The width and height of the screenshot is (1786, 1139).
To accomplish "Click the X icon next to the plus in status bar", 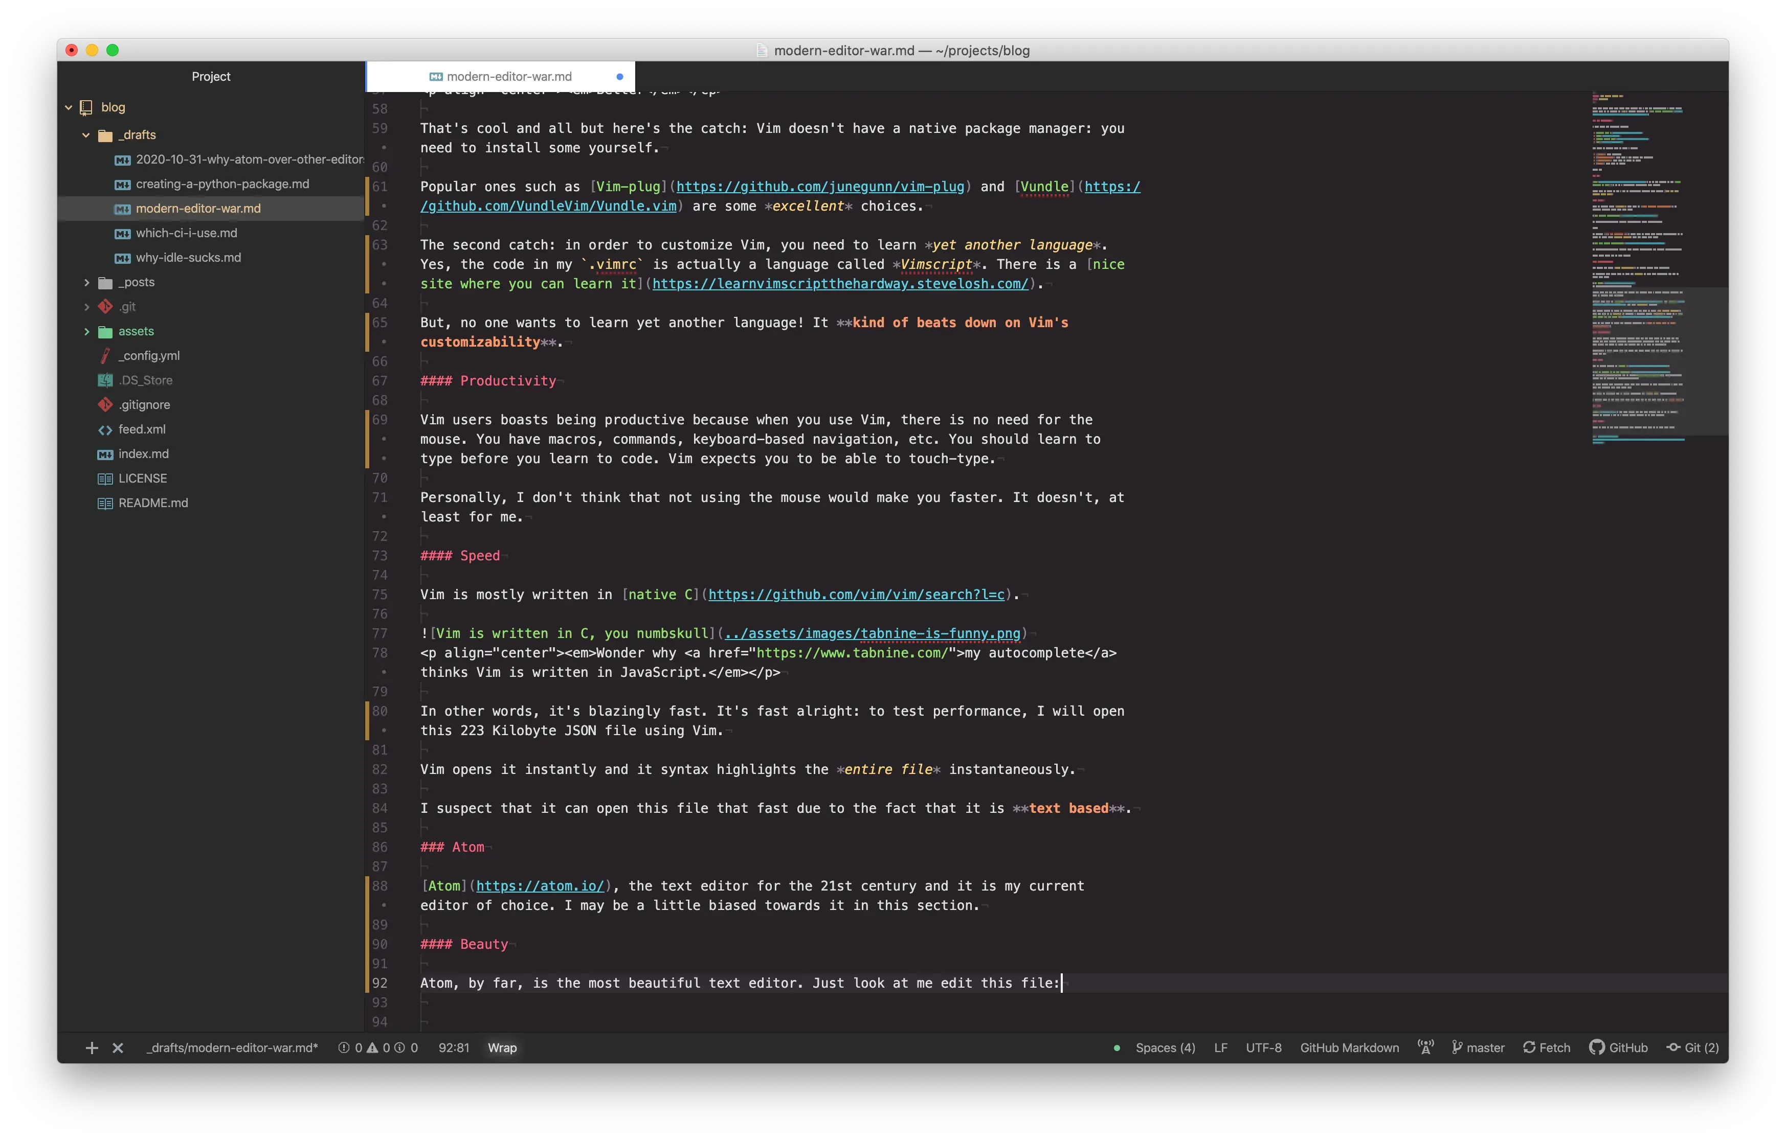I will (x=118, y=1048).
